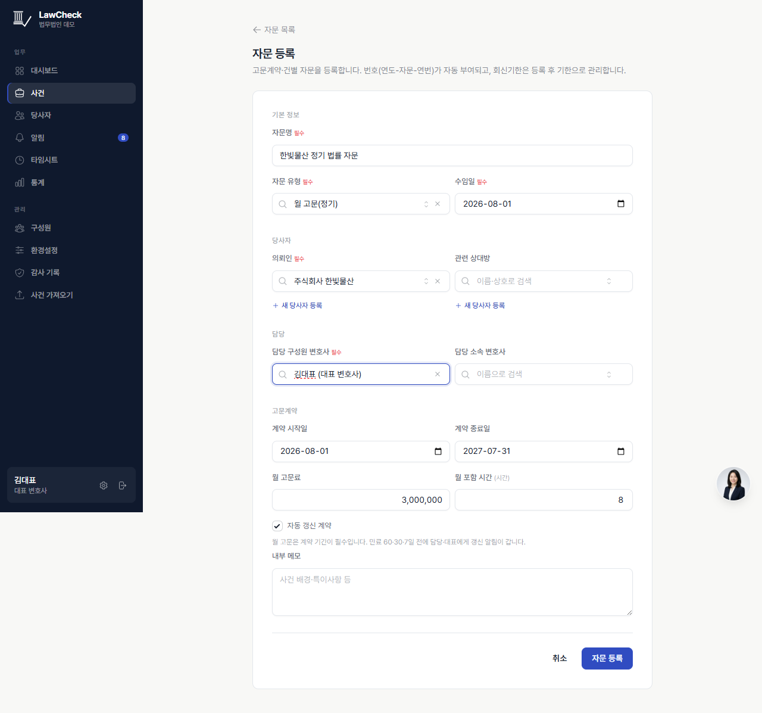Open the 타임시트 sidebar item
762x713 pixels.
(71, 160)
